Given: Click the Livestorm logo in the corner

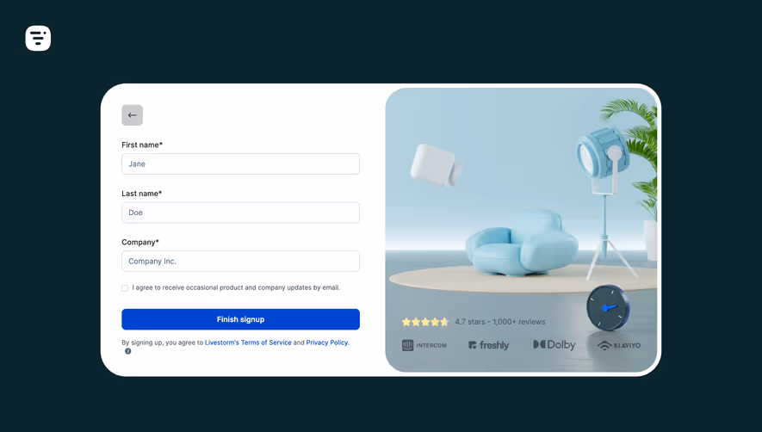Looking at the screenshot, I should pos(38,39).
